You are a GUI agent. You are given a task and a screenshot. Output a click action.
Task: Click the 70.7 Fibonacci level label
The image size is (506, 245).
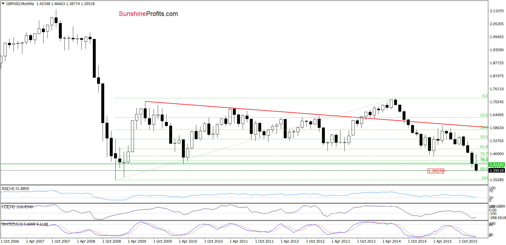[484, 154]
